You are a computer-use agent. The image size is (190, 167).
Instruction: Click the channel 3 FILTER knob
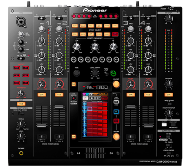[131, 84]
